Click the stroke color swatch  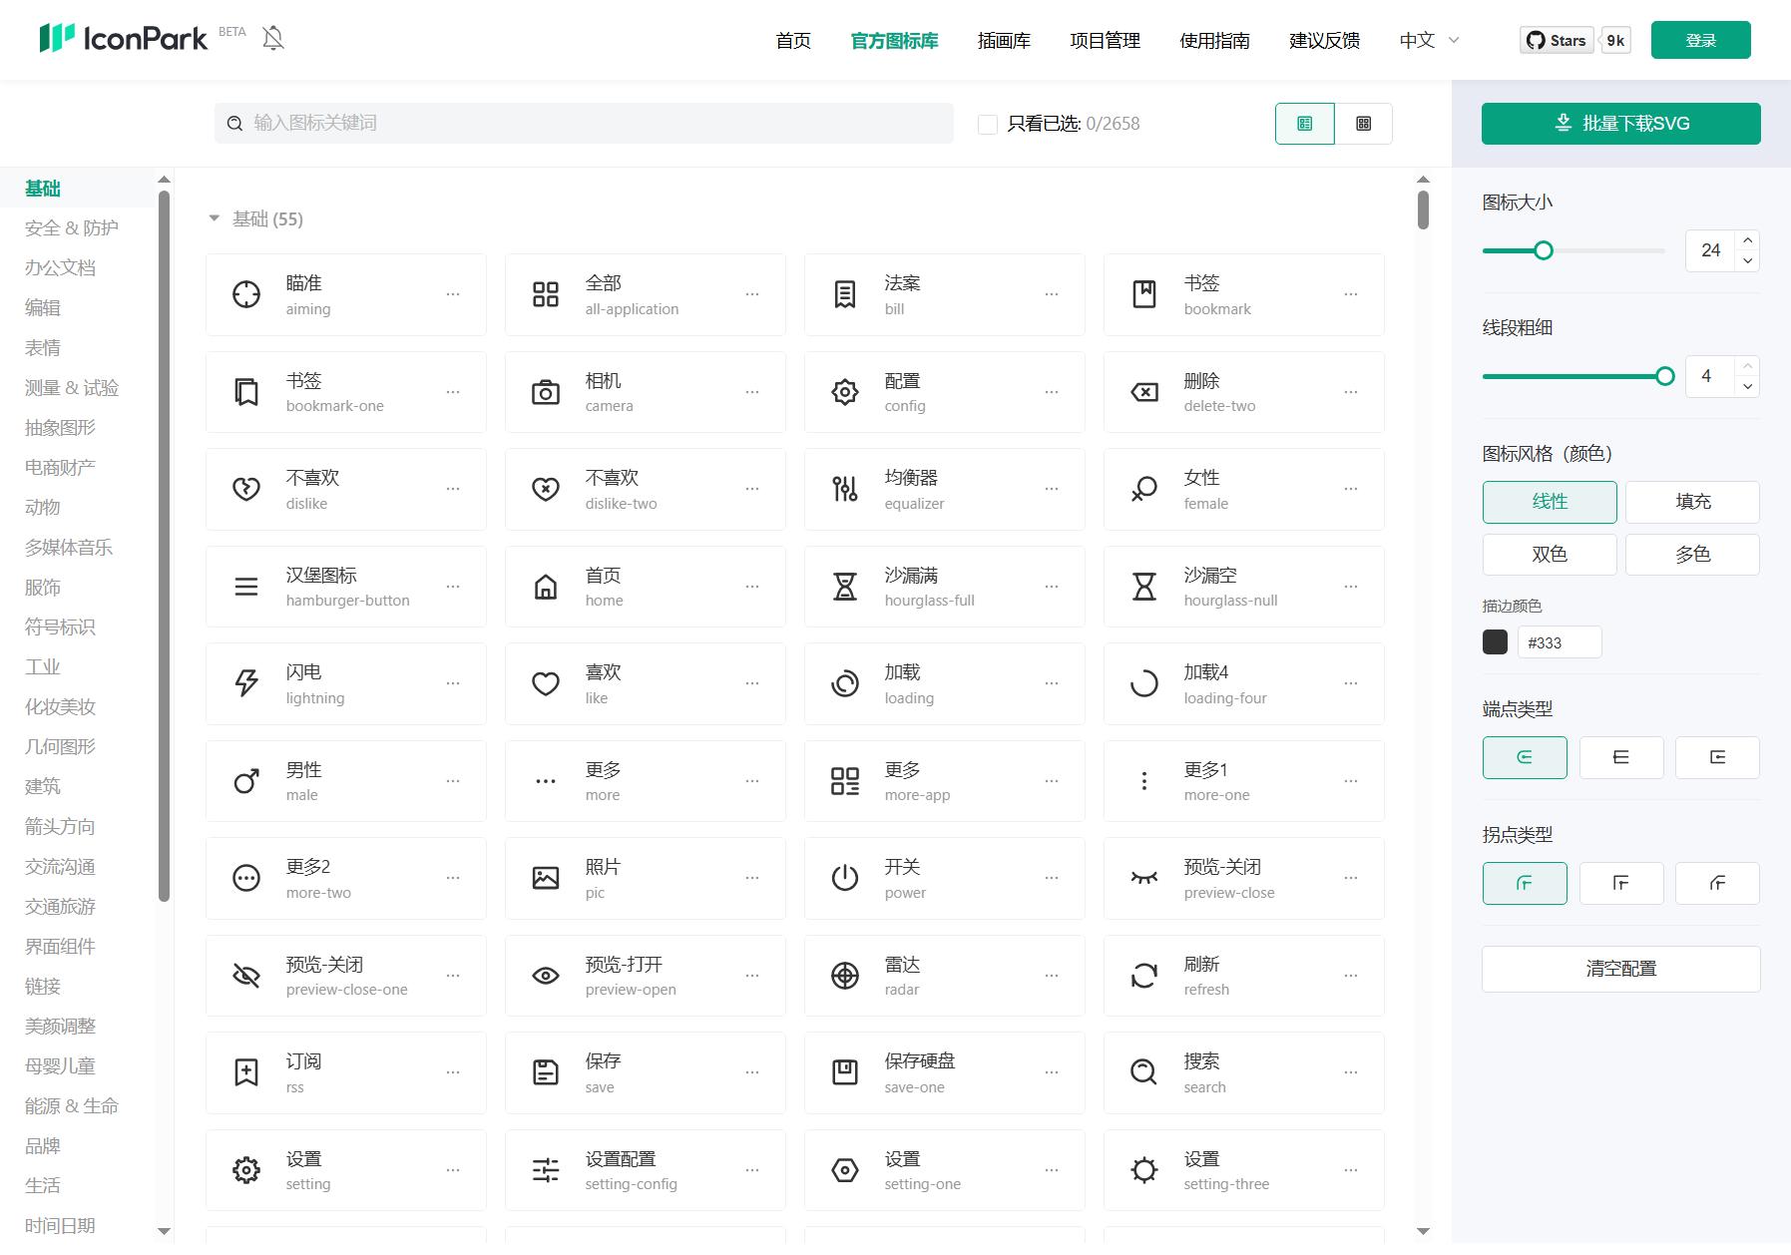click(1495, 642)
